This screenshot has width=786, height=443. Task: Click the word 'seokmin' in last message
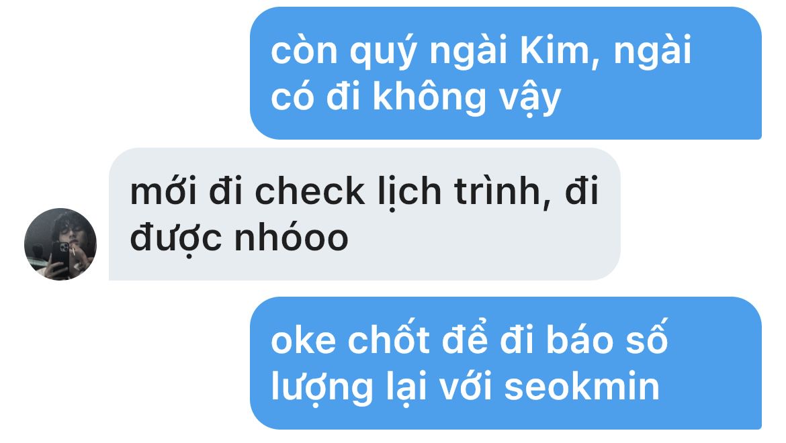coord(582,387)
